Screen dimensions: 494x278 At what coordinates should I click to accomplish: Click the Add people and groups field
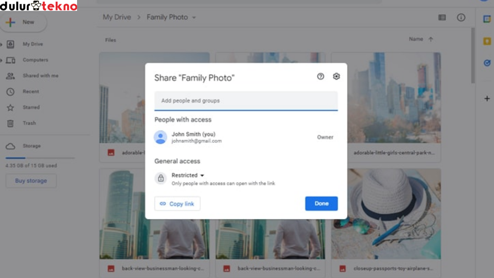pyautogui.click(x=246, y=101)
